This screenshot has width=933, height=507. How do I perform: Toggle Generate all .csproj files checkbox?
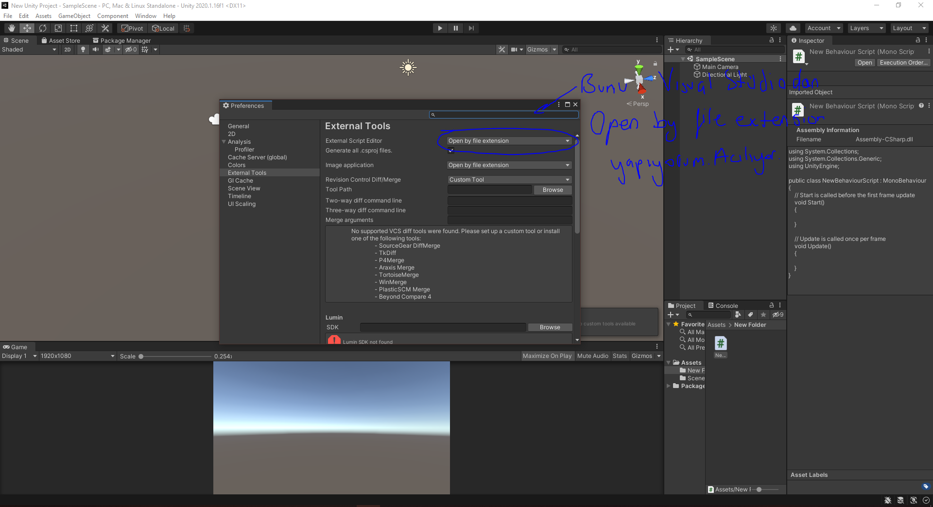450,151
